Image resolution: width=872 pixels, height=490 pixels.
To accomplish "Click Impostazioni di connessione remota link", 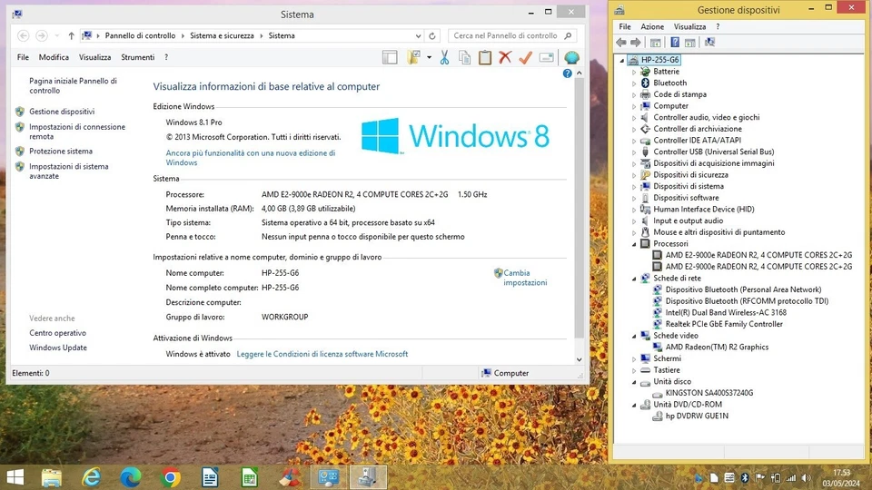I will pyautogui.click(x=77, y=132).
